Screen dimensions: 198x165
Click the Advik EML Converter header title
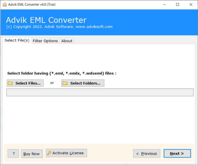(46, 20)
